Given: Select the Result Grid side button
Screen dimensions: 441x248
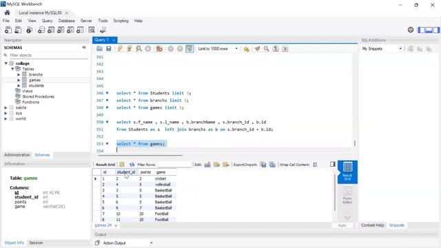Looking at the screenshot, I should pyautogui.click(x=347, y=172).
